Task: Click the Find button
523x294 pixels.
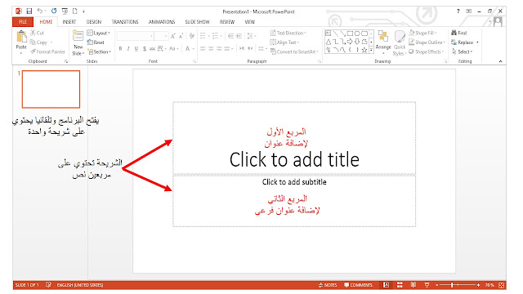Action: point(459,33)
